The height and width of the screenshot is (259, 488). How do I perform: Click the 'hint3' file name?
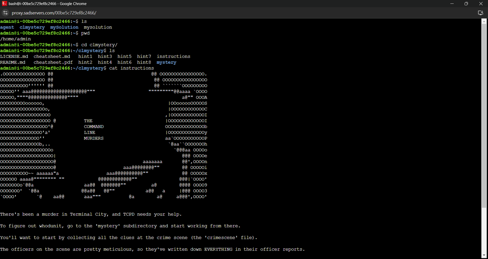[x=105, y=56]
